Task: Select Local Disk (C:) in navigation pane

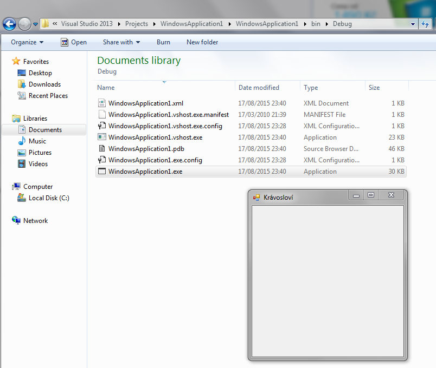Action: pos(49,198)
